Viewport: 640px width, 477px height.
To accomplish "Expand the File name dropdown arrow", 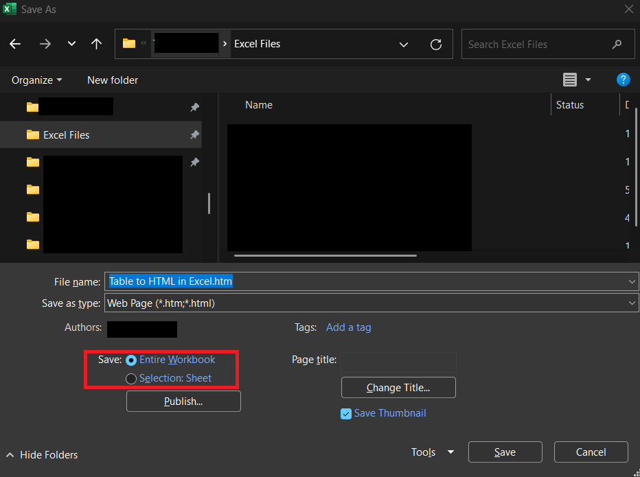I will (632, 281).
